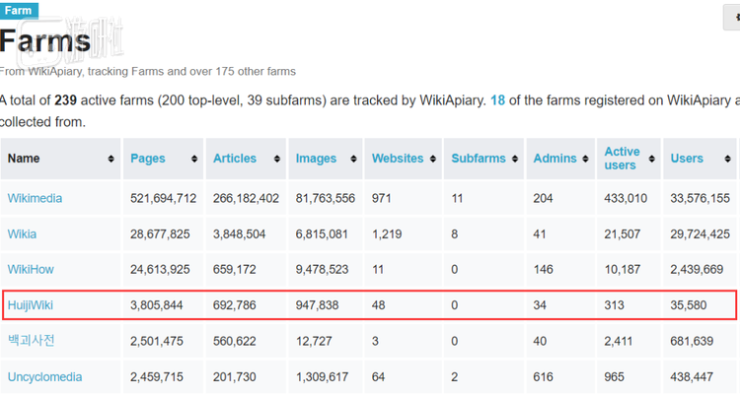Screen dimensions: 740x394
Task: Open the Wikia farm link
Action: (x=23, y=233)
